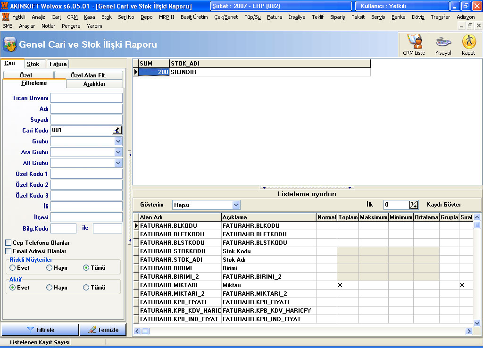Collapse the left filter panel splitter

tap(130, 197)
